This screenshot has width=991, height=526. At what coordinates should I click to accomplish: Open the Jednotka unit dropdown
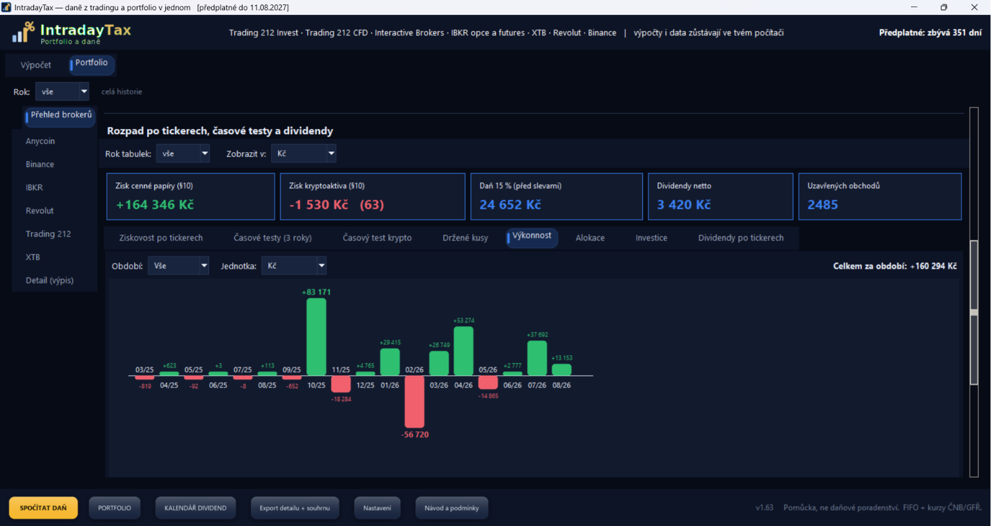pyautogui.click(x=294, y=266)
